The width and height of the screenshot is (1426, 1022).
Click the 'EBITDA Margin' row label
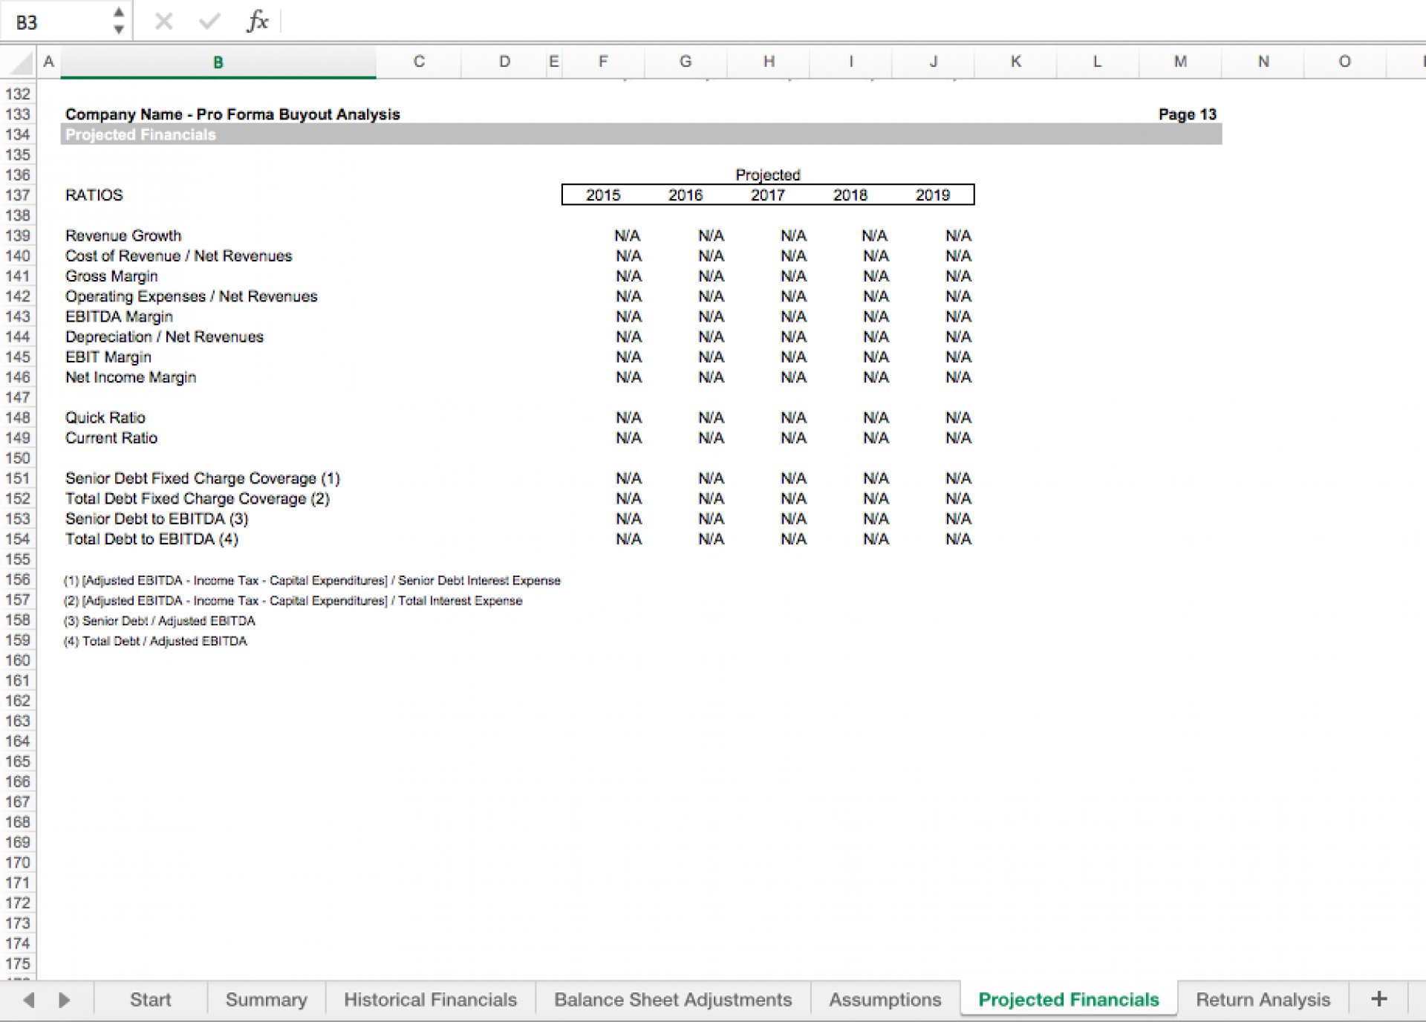(119, 316)
